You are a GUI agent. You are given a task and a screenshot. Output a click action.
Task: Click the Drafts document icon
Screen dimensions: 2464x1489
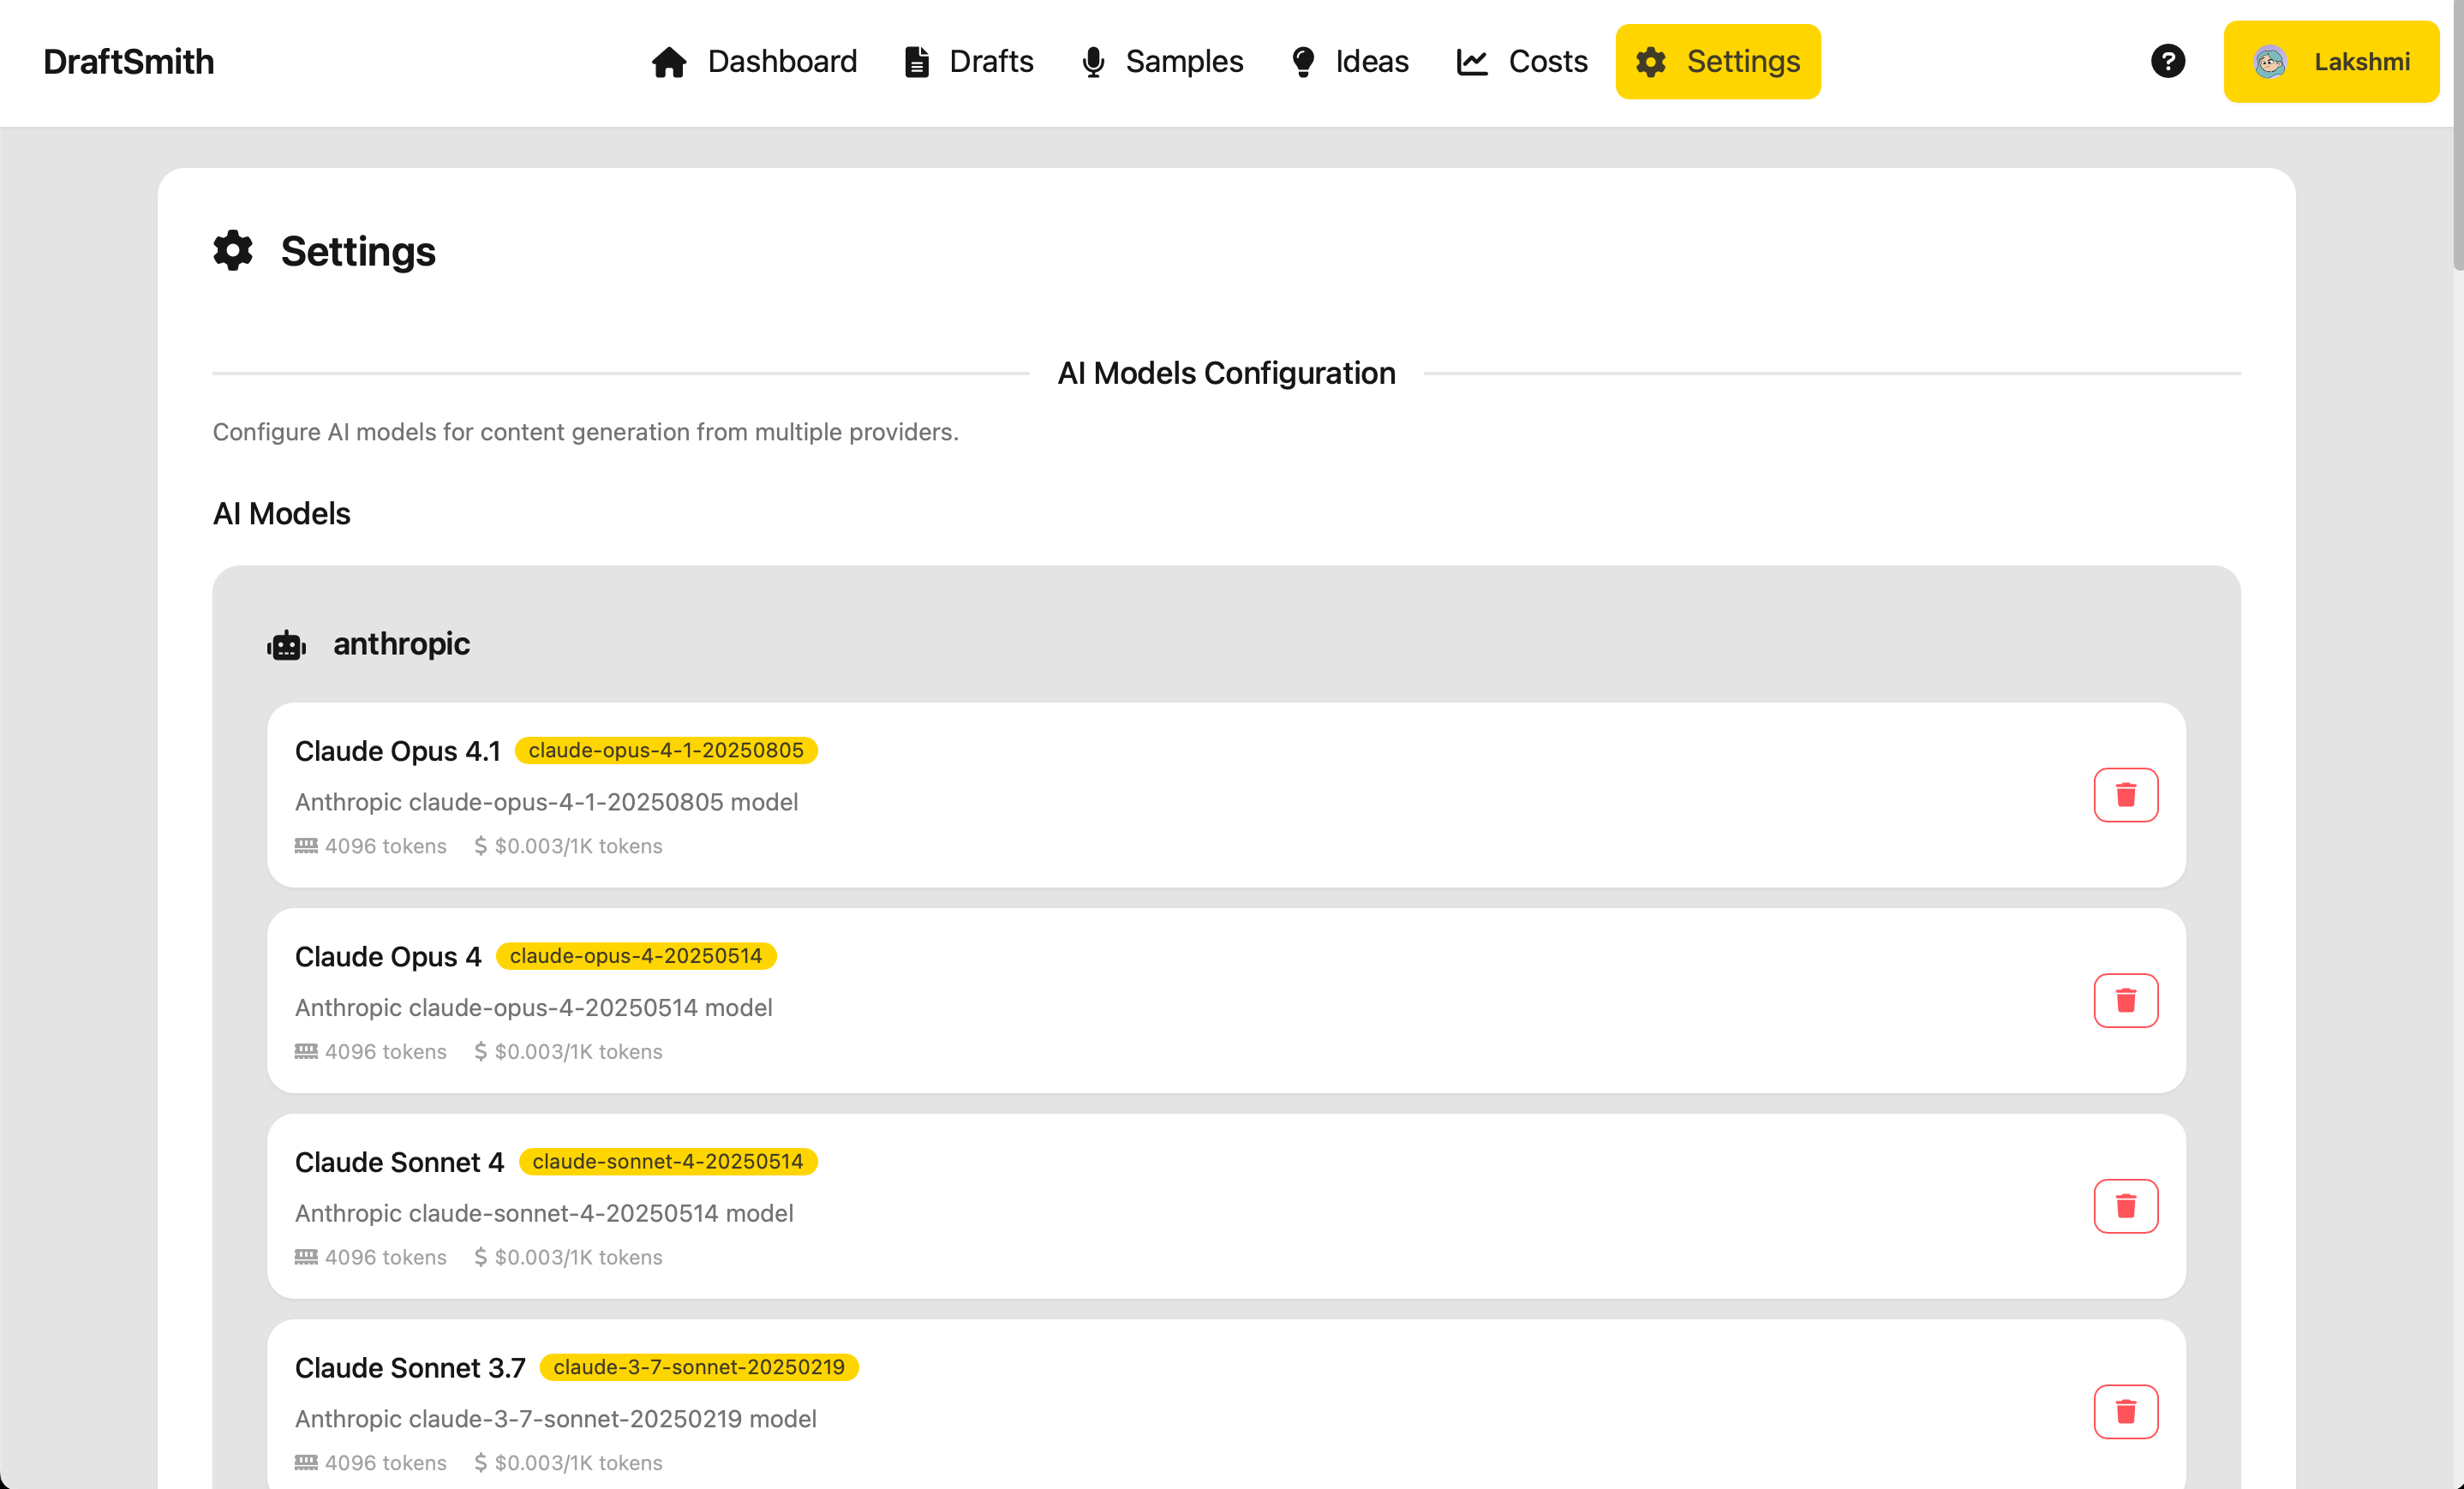916,62
